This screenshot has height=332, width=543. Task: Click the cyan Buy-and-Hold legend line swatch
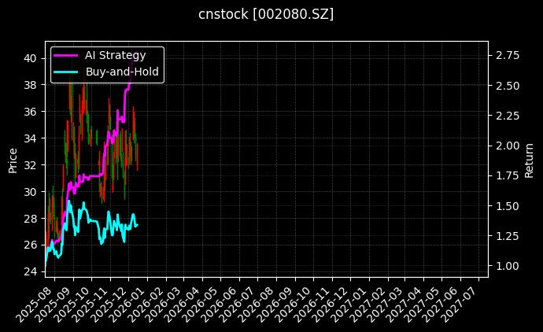coord(66,72)
